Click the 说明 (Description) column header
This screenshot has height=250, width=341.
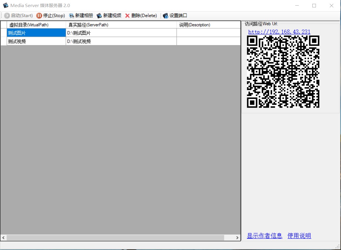[x=208, y=25]
